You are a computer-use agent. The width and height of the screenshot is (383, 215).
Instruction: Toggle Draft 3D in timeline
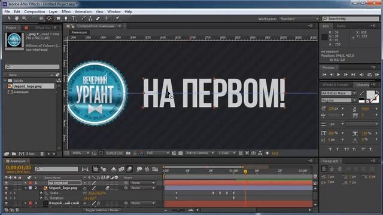click(104, 169)
